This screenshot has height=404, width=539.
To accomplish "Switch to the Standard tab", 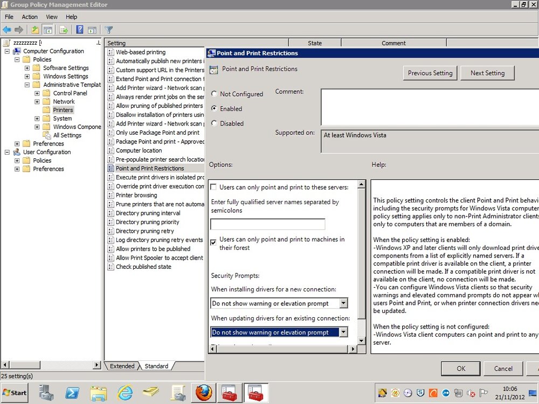I will [156, 366].
